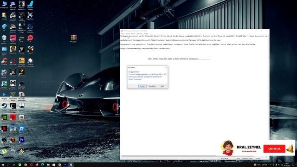
Task: Click the notification bell overlay icon
Action: [290, 148]
